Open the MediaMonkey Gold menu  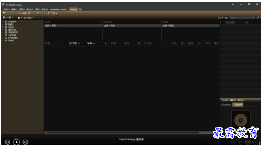tap(58, 9)
